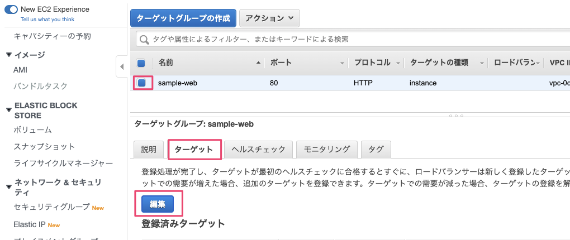Image resolution: width=570 pixels, height=240 pixels.
Task: Open the protocol column filter arrow
Action: pos(398,63)
